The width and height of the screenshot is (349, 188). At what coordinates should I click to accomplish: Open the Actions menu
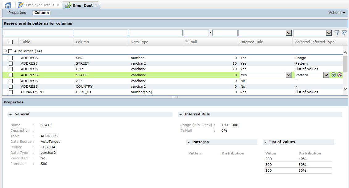coord(337,13)
